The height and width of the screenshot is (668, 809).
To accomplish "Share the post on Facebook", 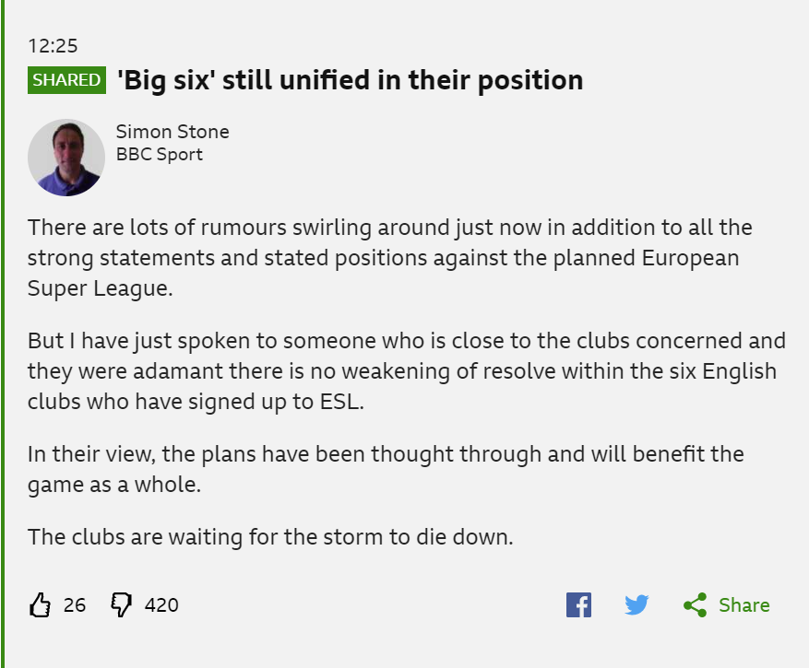I will (578, 604).
